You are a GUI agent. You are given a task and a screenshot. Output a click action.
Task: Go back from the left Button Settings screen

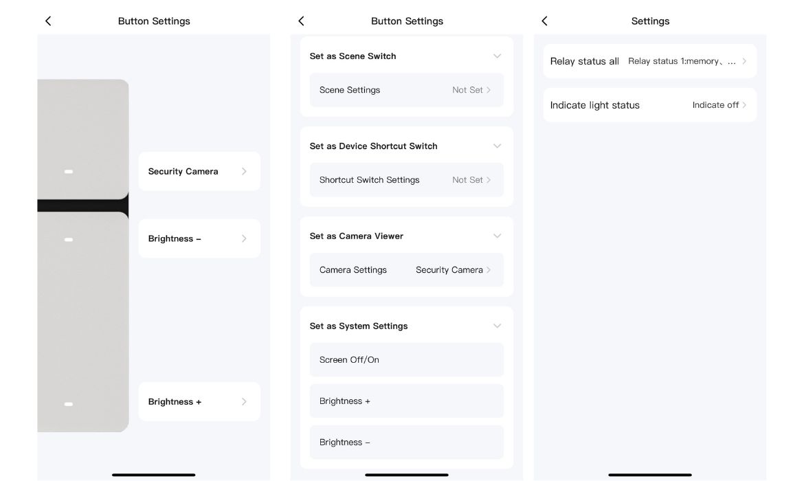pyautogui.click(x=48, y=21)
